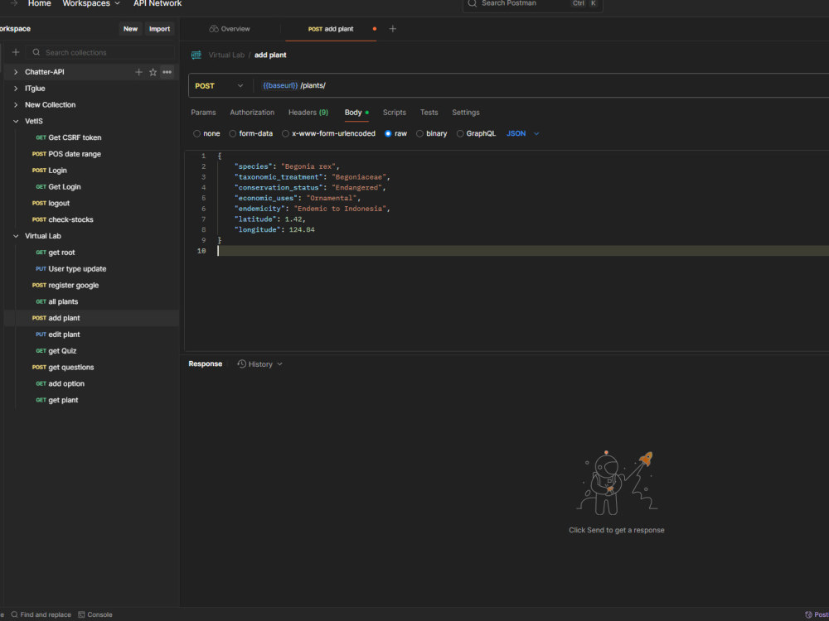Click the HTTP request icon beside Virtual Lab
The height and width of the screenshot is (621, 829).
pyautogui.click(x=196, y=55)
